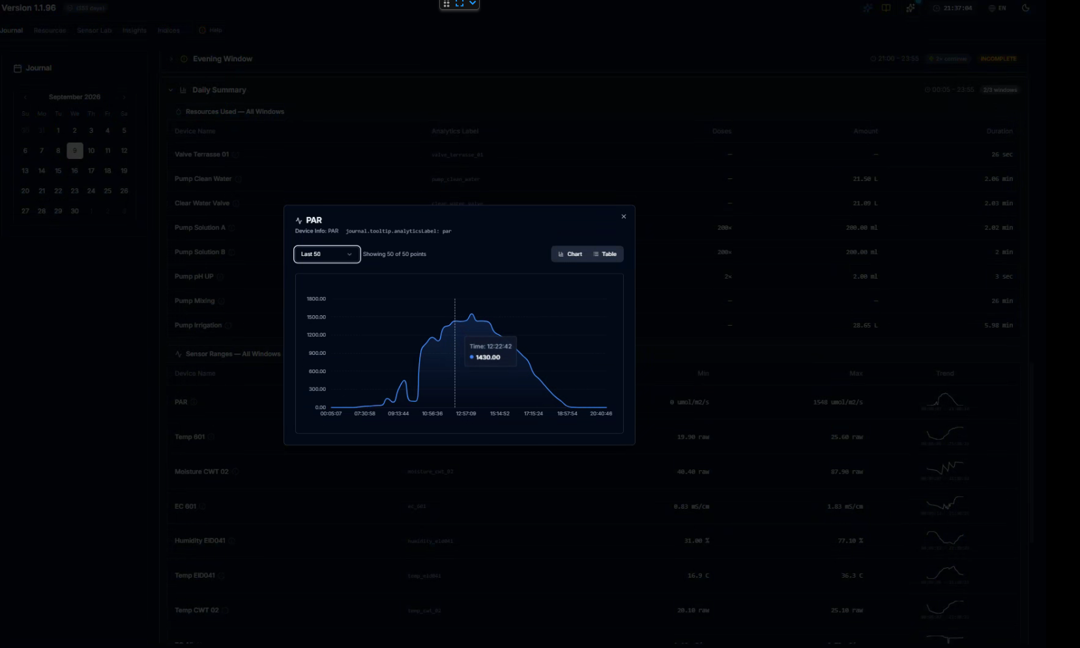Click info icon next to Temp EID041
The height and width of the screenshot is (648, 1080).
click(222, 576)
